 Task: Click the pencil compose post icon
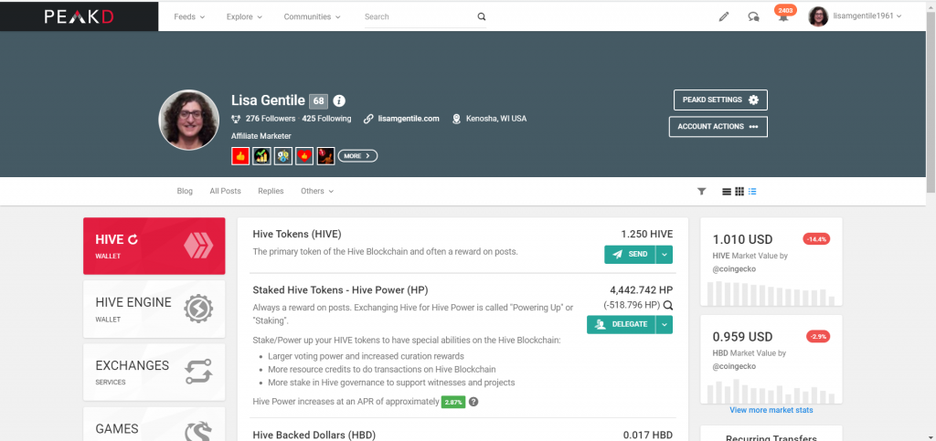[724, 16]
